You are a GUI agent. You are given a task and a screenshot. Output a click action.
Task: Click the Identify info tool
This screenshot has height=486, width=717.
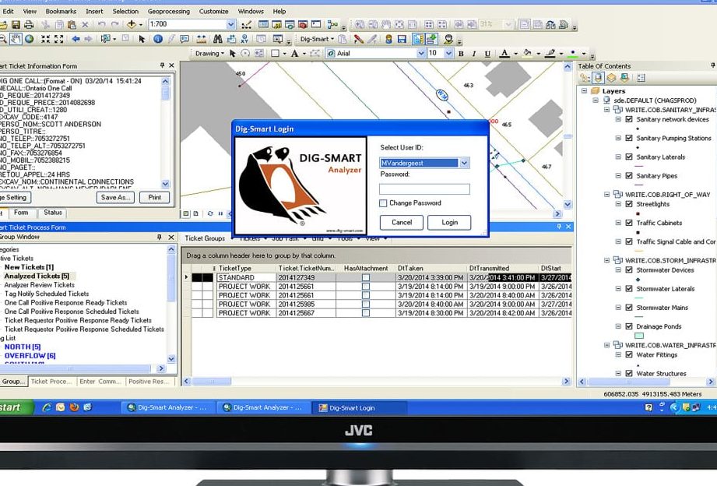tap(158, 38)
